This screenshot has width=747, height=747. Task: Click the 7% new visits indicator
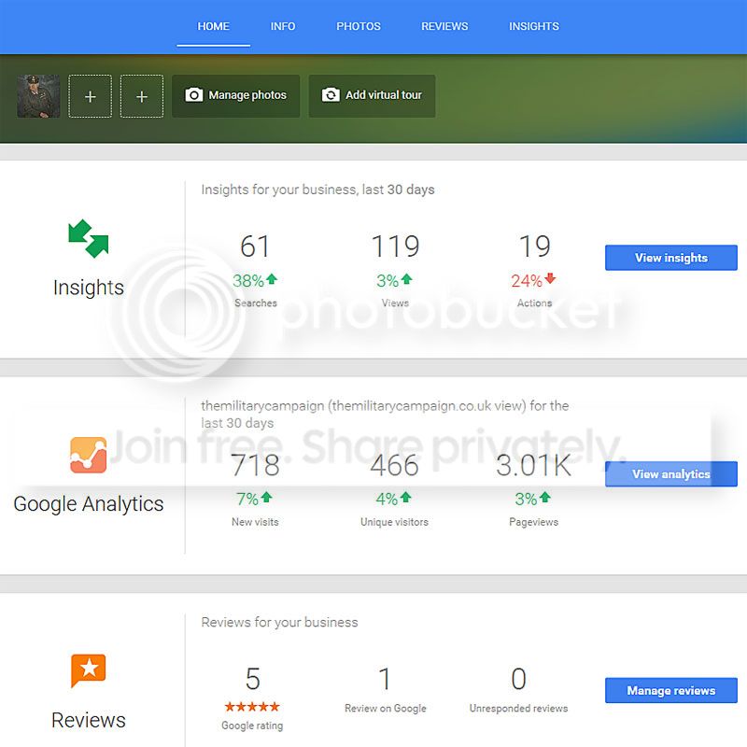255,499
